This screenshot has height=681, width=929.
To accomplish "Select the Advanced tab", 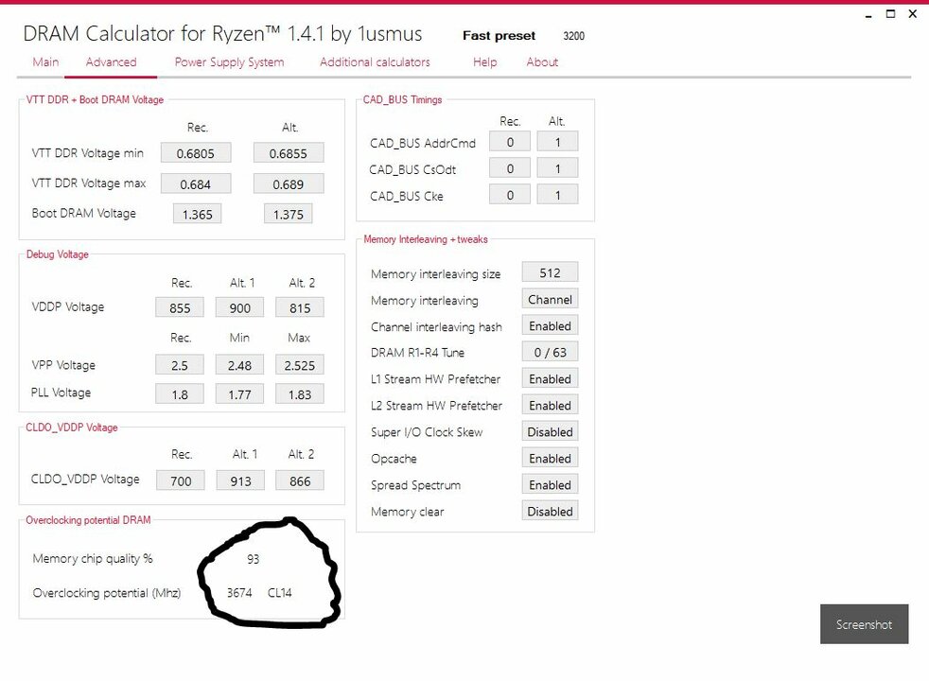I will pyautogui.click(x=111, y=62).
